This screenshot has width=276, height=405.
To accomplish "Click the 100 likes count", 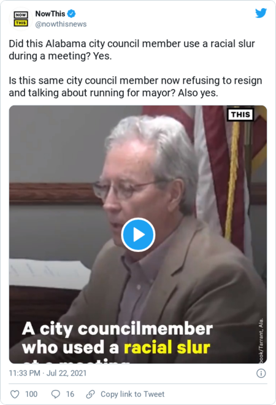I will [31, 394].
